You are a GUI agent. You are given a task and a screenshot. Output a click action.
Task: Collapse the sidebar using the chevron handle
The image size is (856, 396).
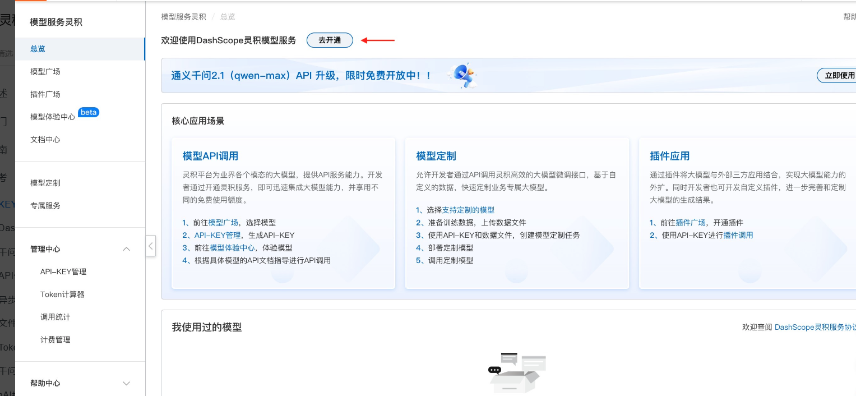point(150,246)
